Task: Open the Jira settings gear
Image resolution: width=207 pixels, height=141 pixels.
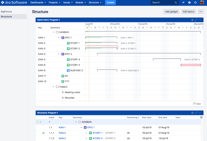Action: [196, 3]
